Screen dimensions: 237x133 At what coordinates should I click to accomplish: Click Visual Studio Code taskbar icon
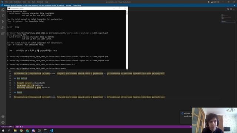pos(51,130)
